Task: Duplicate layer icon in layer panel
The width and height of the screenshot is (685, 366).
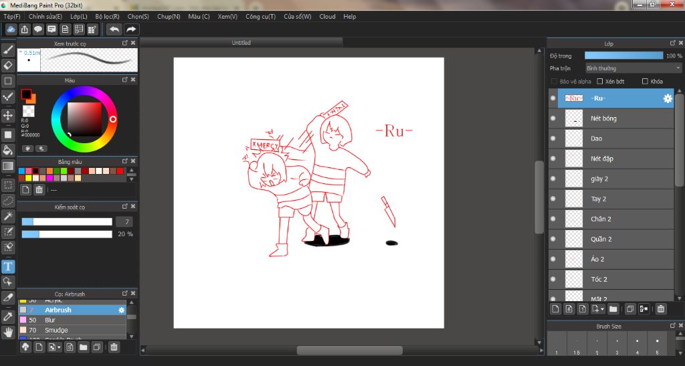Action: click(630, 308)
